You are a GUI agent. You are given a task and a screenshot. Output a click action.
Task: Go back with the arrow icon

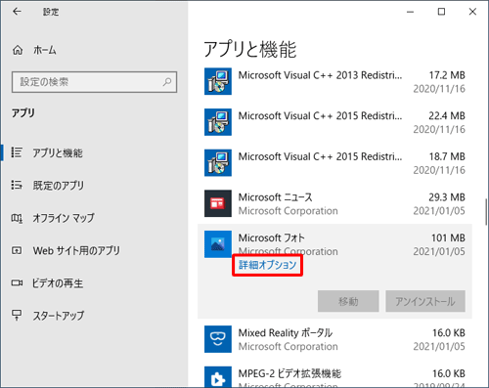click(17, 12)
